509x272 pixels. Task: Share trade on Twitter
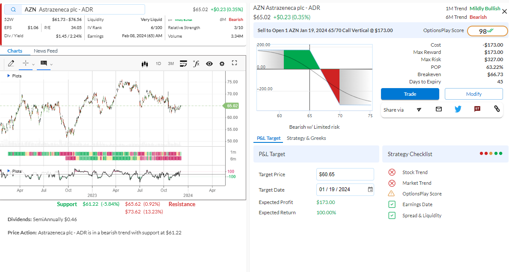[458, 109]
